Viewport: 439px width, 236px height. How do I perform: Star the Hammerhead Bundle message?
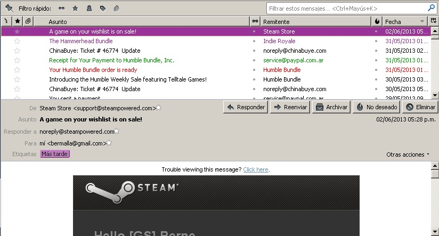point(17,41)
